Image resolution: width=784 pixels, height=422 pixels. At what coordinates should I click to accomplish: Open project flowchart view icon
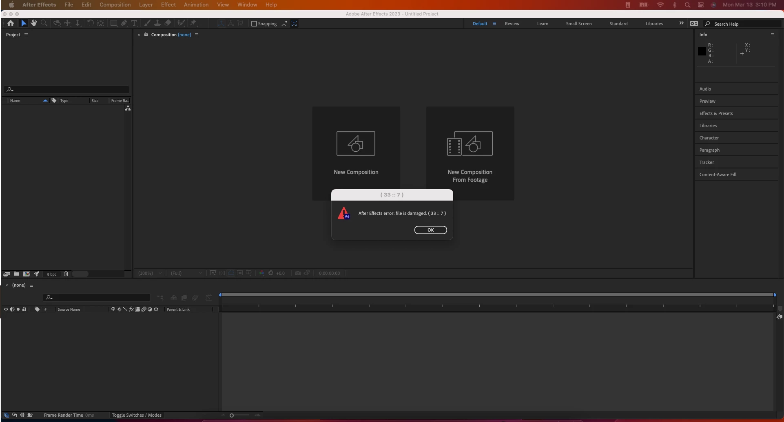coord(128,108)
